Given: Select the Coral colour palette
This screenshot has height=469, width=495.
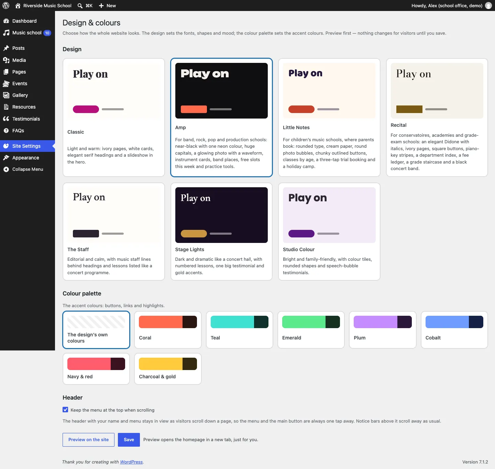Looking at the screenshot, I should click(168, 330).
